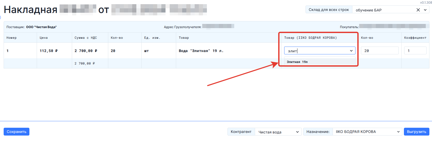Click the 'Номер' column header

pos(11,38)
